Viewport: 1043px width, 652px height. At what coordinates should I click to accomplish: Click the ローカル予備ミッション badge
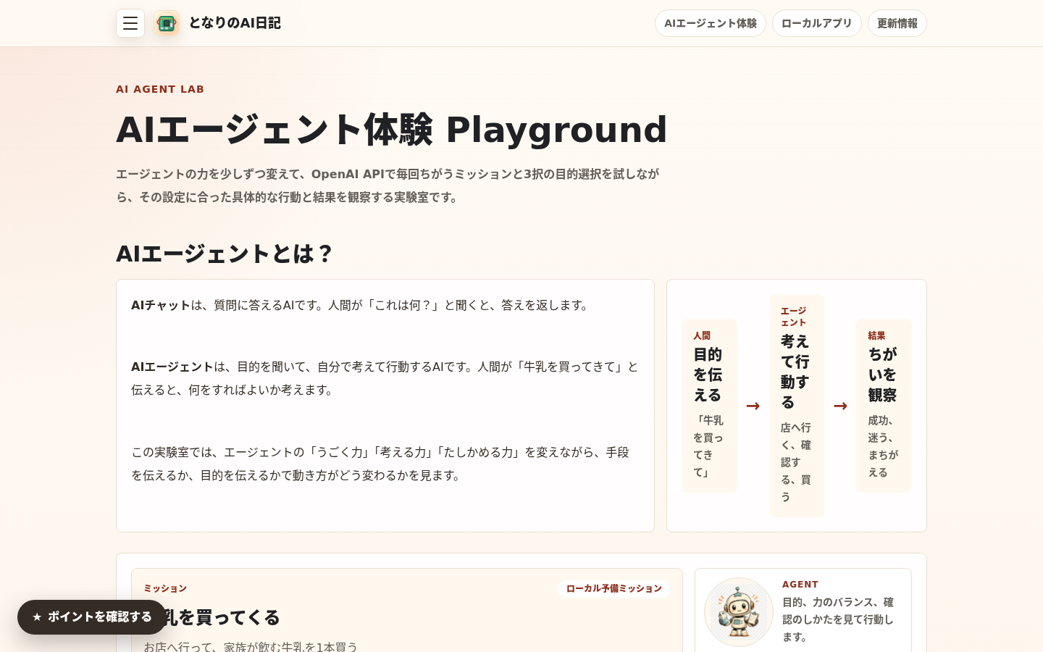[614, 589]
